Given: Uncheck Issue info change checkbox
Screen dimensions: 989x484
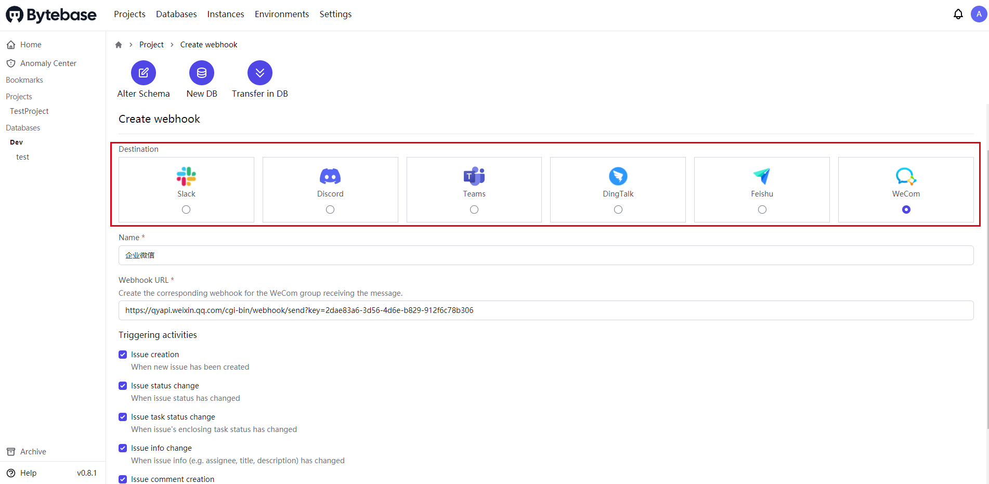Looking at the screenshot, I should click(x=123, y=448).
